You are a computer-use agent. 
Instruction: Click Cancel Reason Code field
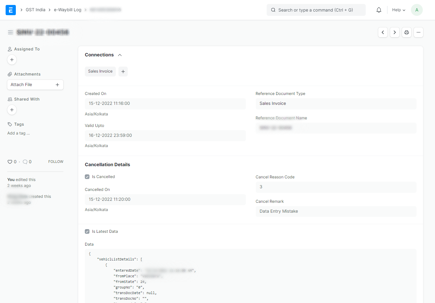pos(336,187)
